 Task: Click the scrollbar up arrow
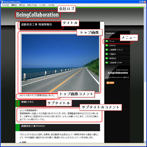click(145, 8)
